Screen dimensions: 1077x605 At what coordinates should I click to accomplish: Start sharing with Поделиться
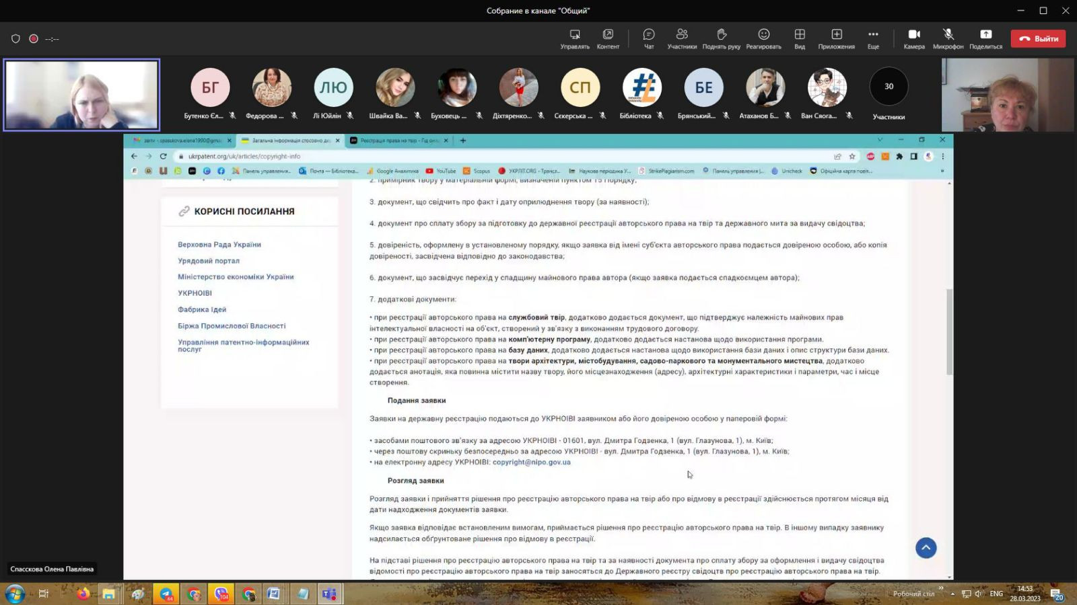[x=985, y=39]
